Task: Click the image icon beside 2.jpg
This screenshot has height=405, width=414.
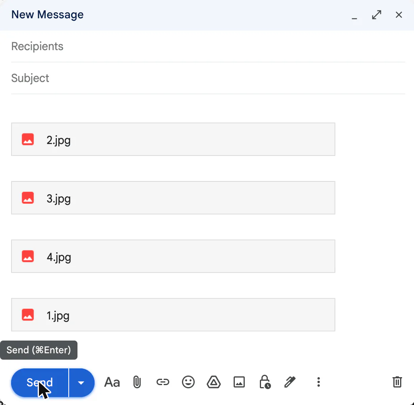Action: coord(28,139)
